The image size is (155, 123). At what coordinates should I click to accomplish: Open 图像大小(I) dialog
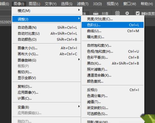click(x=46, y=48)
